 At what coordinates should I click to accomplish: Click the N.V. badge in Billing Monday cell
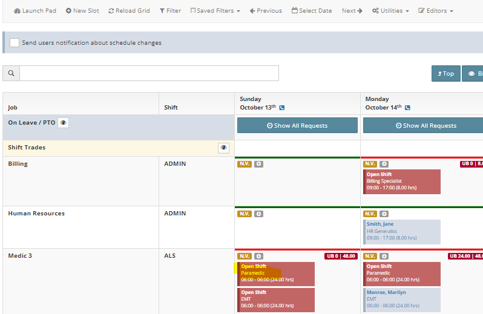[x=370, y=164]
